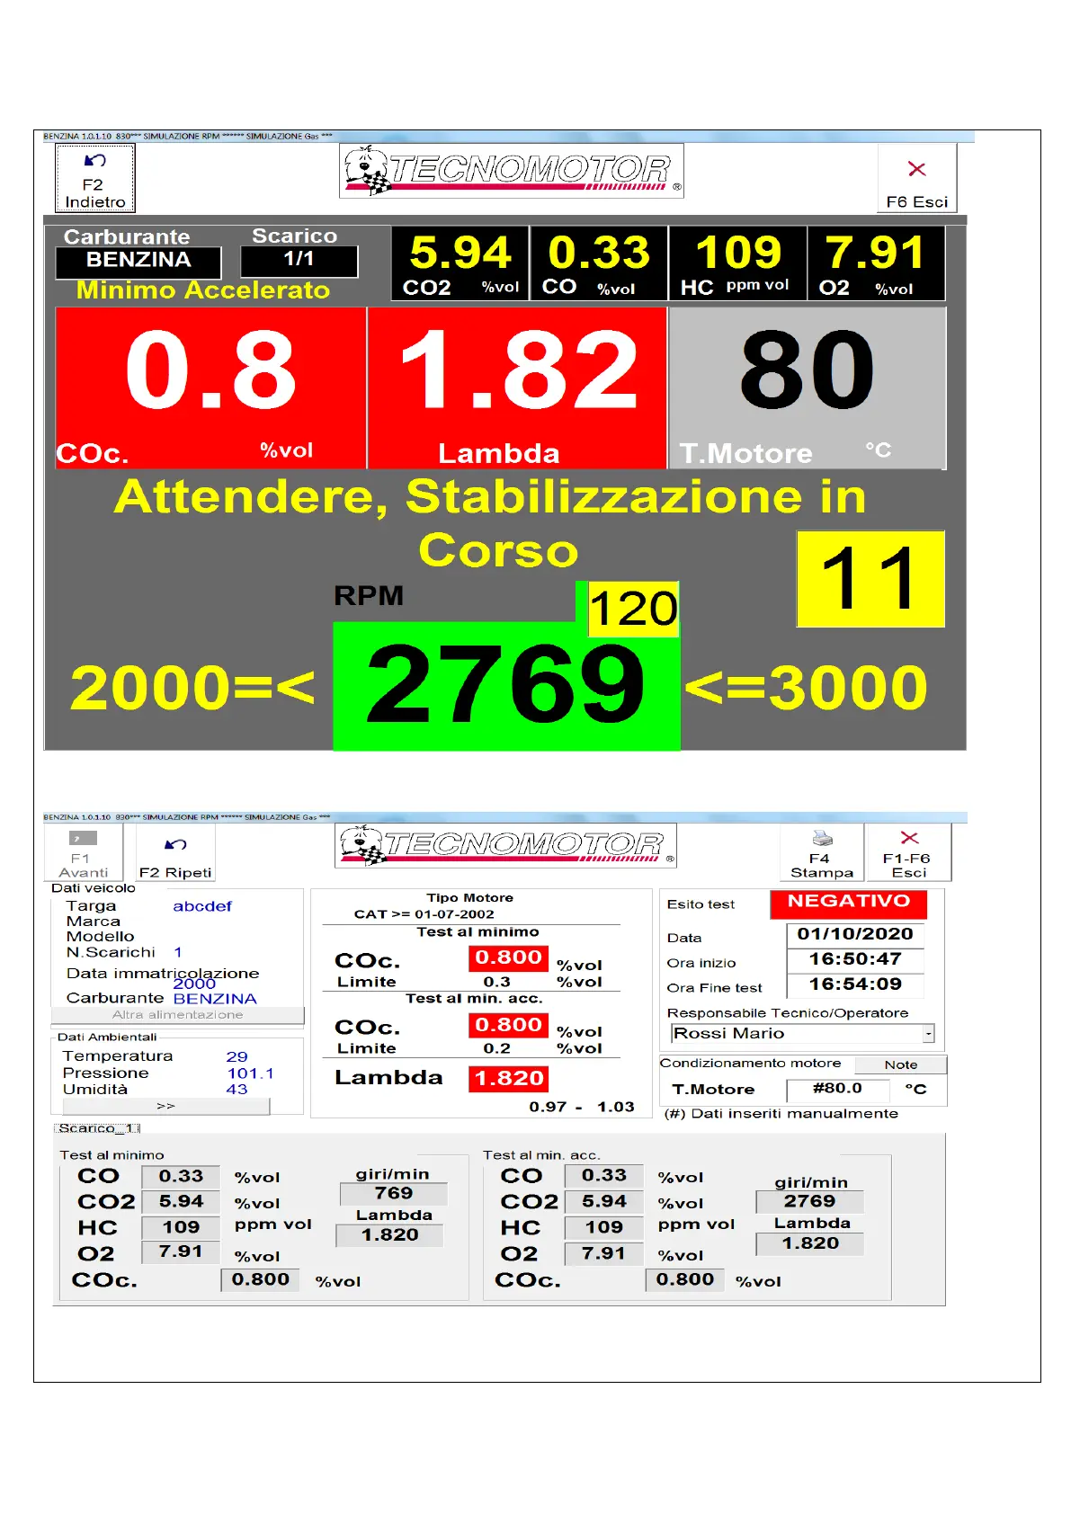Select the BENZINA fuel field
The width and height of the screenshot is (1071, 1514).
click(x=138, y=262)
